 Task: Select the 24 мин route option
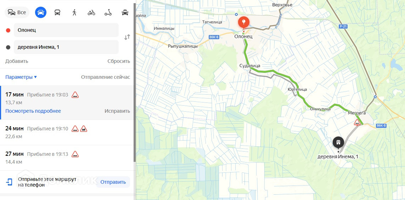point(67,132)
